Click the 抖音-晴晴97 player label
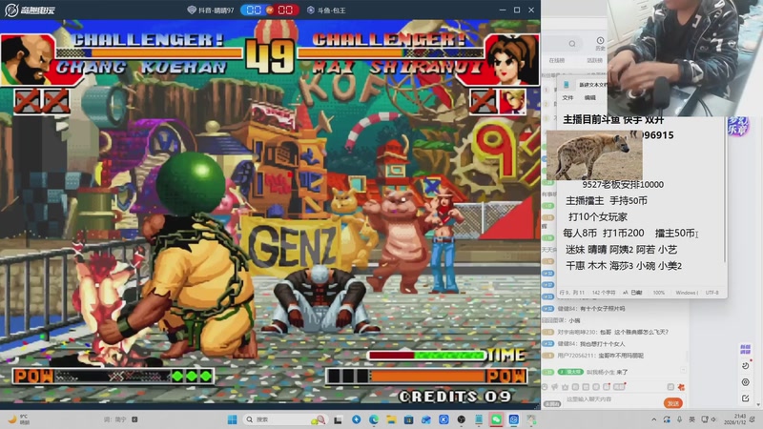The width and height of the screenshot is (763, 429). pos(211,10)
